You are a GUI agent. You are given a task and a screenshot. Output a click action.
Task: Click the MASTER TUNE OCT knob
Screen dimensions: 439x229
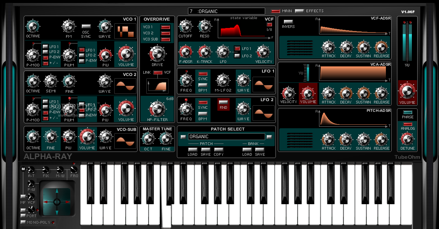(148, 139)
